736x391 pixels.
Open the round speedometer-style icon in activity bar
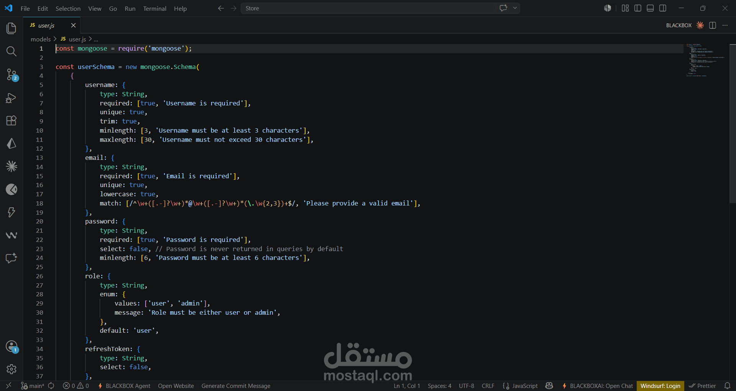[x=11, y=189]
